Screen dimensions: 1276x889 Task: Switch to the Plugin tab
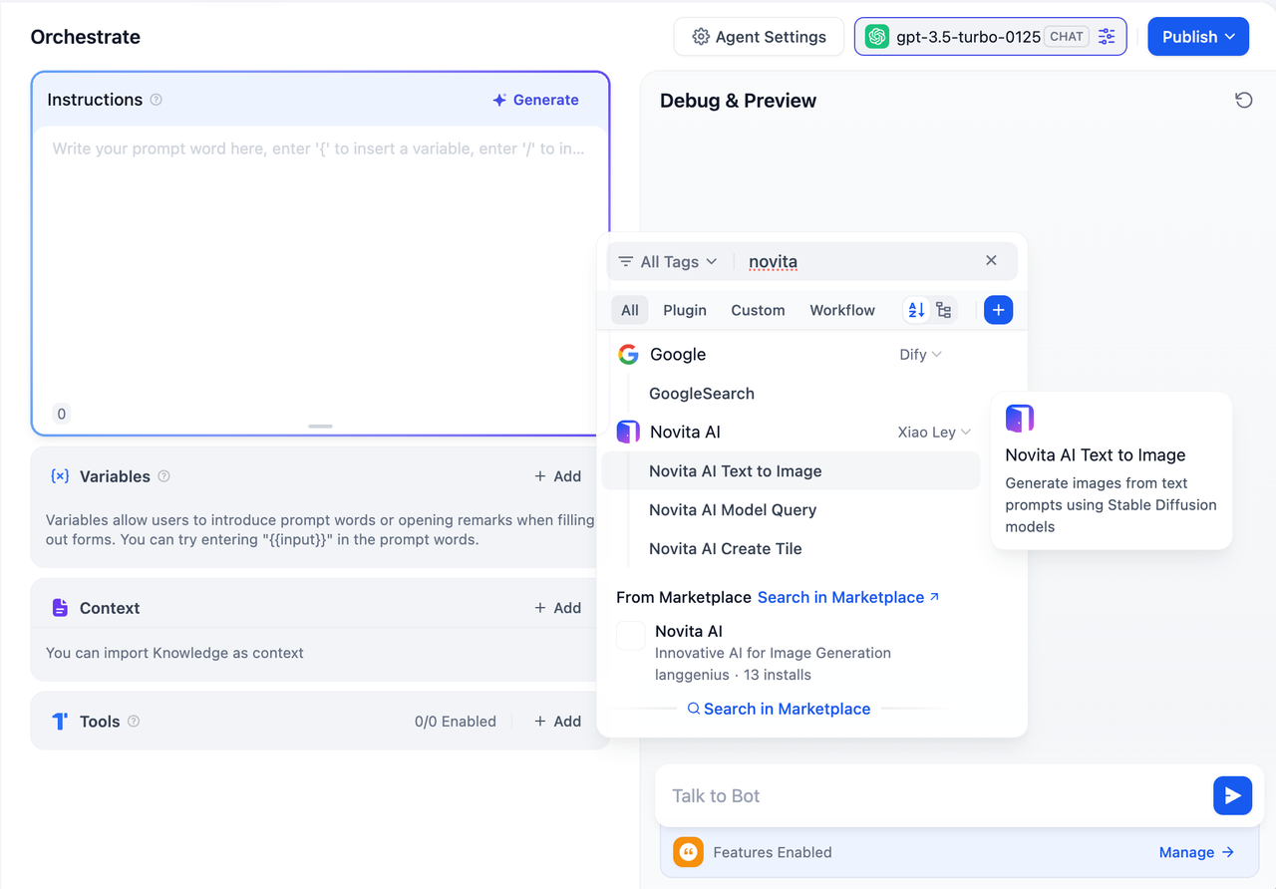tap(685, 310)
